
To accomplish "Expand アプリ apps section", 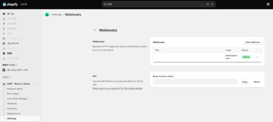I will point(6,77).
